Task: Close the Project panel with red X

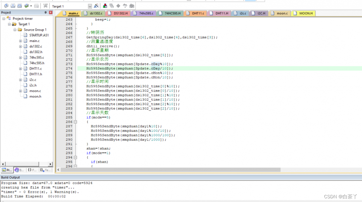Action: [x=51, y=12]
